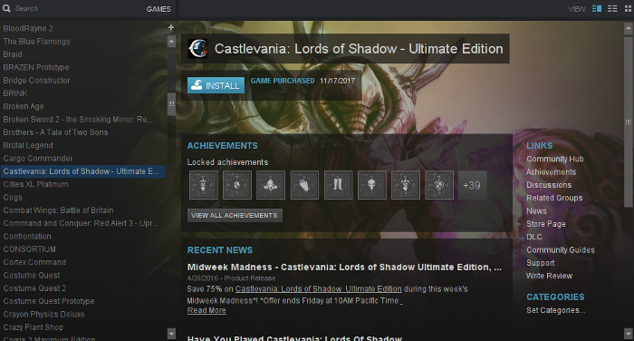Switch to detail view icon
This screenshot has height=341, width=634.
596,8
